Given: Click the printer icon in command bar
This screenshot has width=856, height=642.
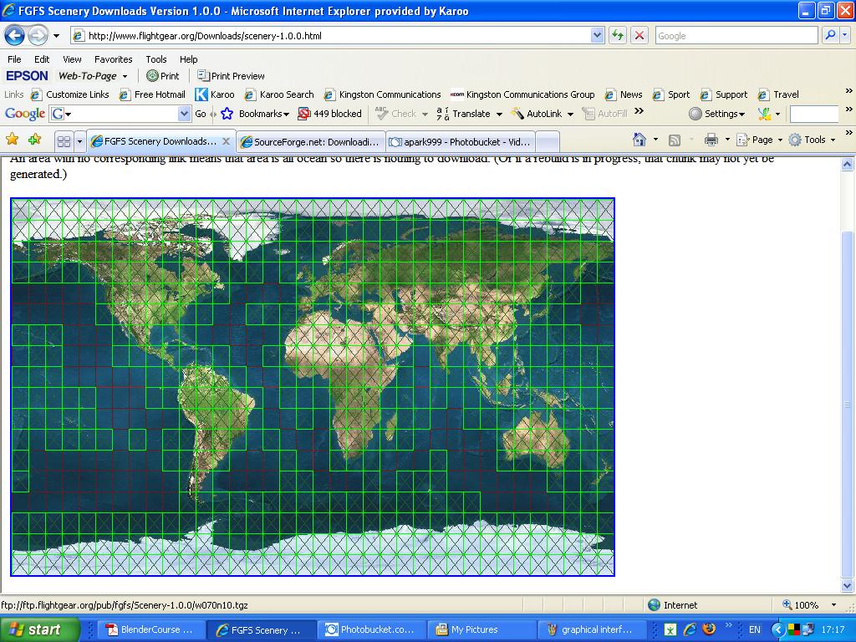Looking at the screenshot, I should [x=711, y=140].
